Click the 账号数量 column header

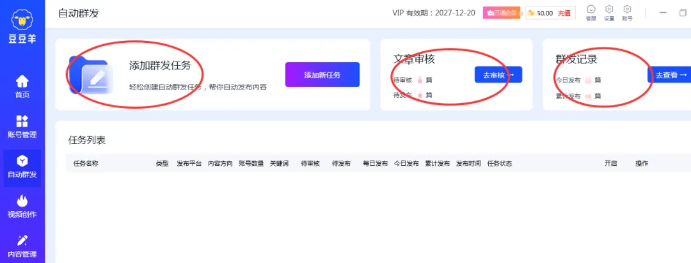click(x=251, y=163)
